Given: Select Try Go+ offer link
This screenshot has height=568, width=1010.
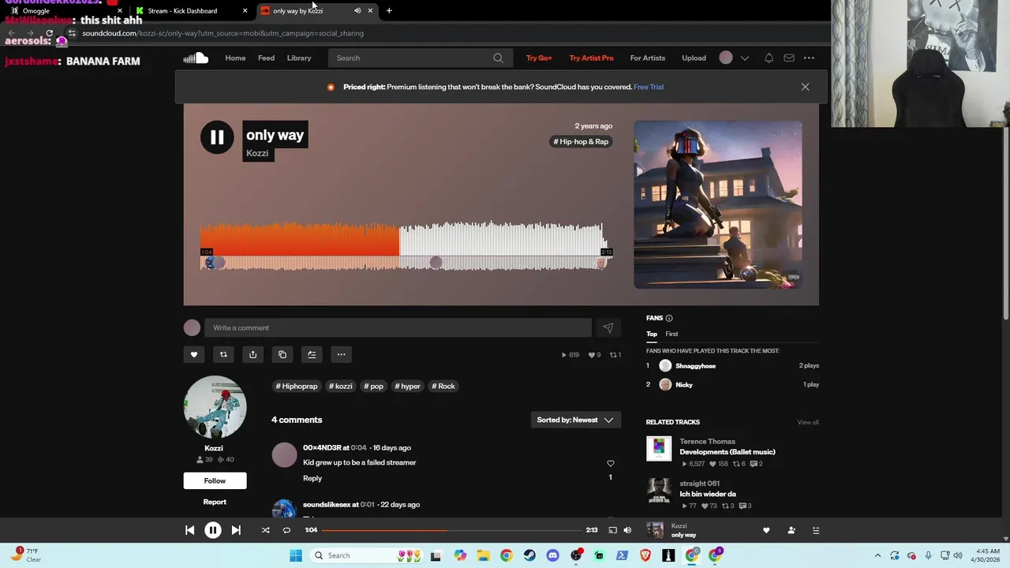Looking at the screenshot, I should click(x=539, y=58).
